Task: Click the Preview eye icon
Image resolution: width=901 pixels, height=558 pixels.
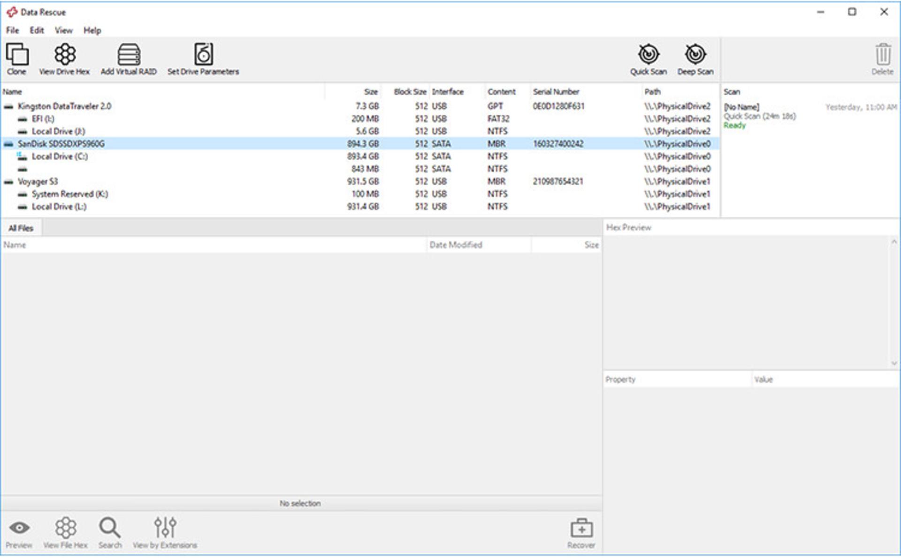Action: pos(19,528)
